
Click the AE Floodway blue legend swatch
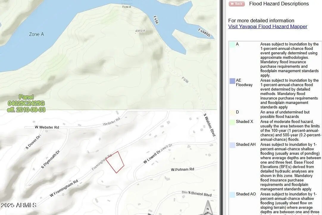(232, 81)
